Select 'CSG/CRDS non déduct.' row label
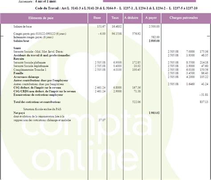The image size is (211, 180). point(45,91)
